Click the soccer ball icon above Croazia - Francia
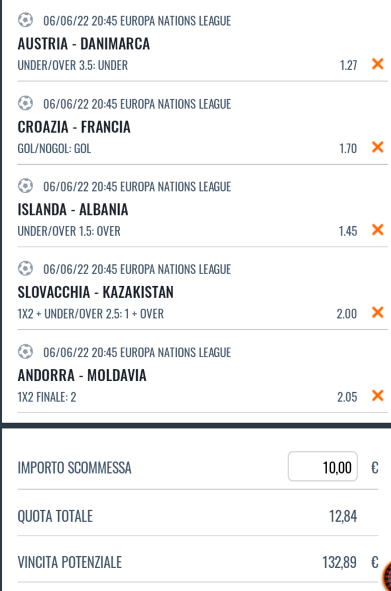391x591 pixels. point(25,104)
